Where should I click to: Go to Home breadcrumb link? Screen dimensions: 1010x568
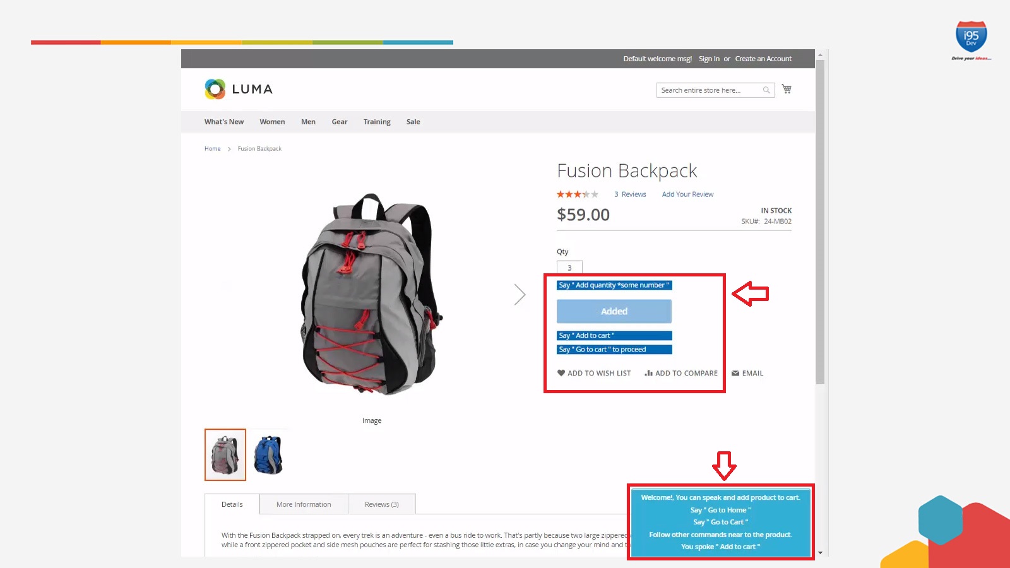(x=212, y=149)
